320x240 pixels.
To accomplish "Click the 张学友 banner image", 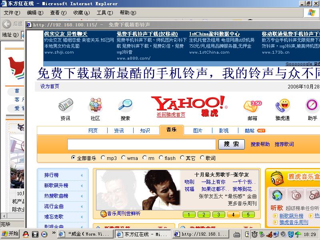I will point(138,190).
